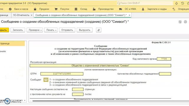
Task: Click the printer icon in header
Action: 185,22
